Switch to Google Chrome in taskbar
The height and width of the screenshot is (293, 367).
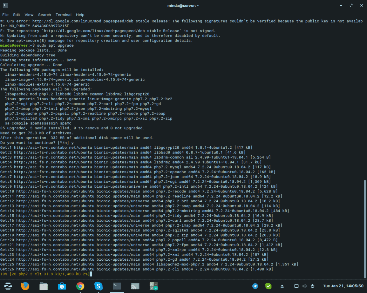click(80, 286)
